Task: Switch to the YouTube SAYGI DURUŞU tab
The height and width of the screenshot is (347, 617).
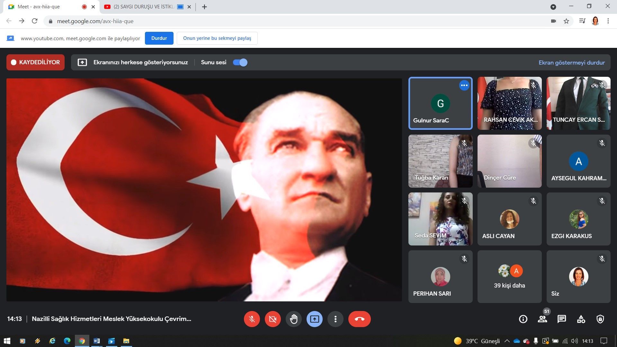Action: [x=143, y=7]
